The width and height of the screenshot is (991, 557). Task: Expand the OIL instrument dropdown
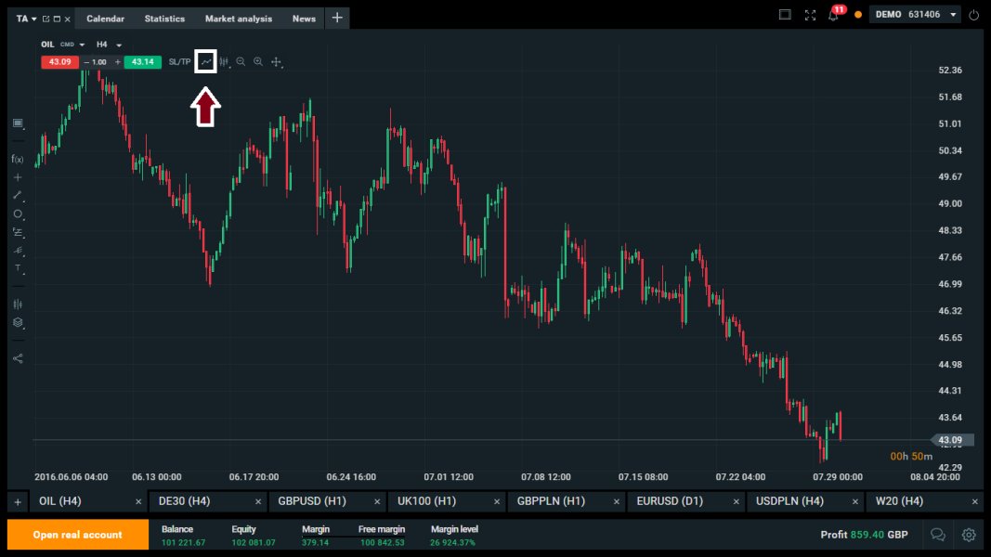(82, 45)
